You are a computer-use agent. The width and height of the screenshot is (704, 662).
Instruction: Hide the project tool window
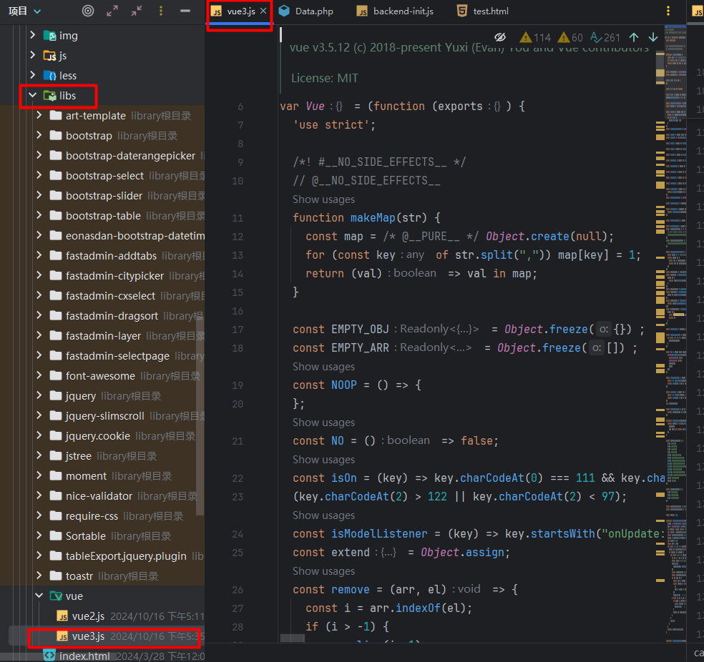pyautogui.click(x=185, y=11)
